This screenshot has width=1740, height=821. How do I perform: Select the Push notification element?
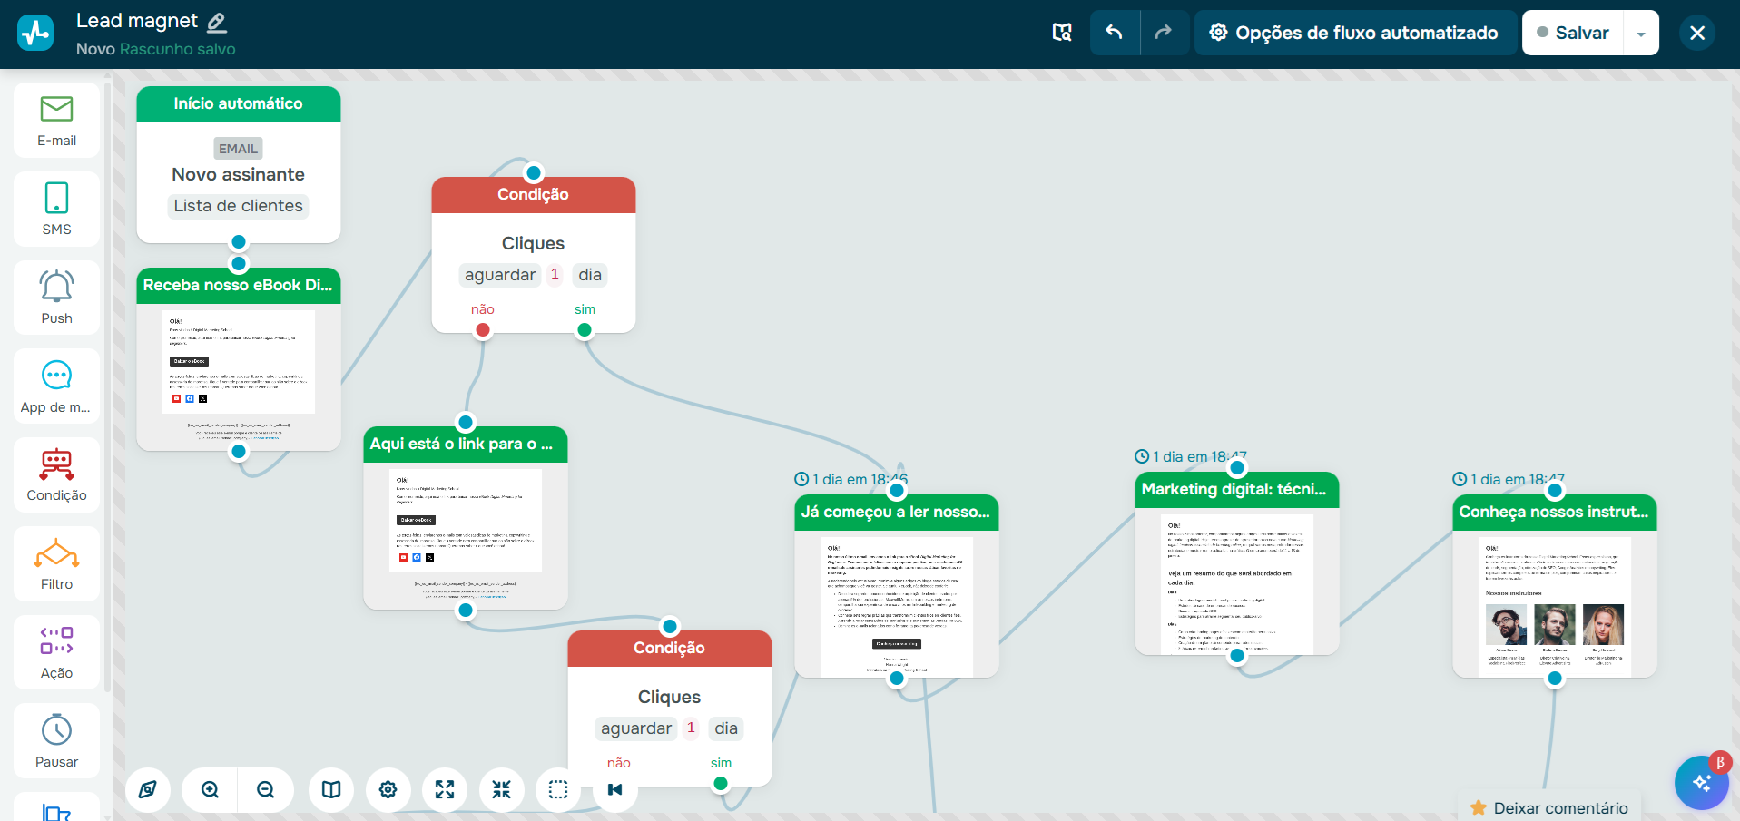56,298
